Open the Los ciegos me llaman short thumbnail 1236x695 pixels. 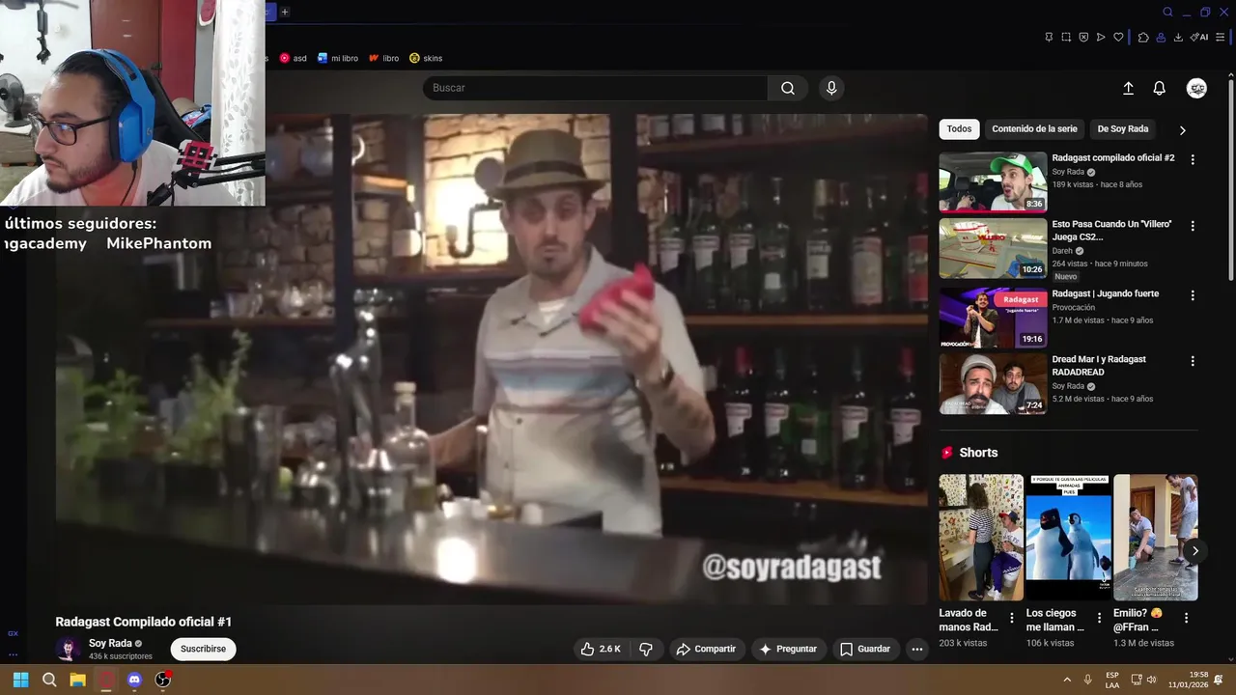tap(1068, 537)
